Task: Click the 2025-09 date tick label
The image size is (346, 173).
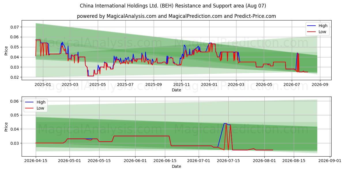Action: (154, 84)
